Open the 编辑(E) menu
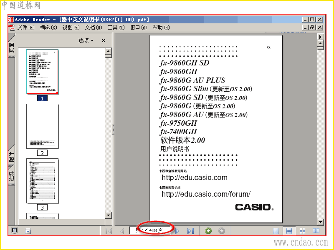334x250 pixels. coord(48,27)
